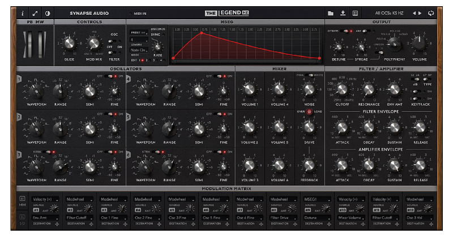The width and height of the screenshot is (453, 236).
Task: Click the modulation slot #9 badge
Action: tap(307, 210)
